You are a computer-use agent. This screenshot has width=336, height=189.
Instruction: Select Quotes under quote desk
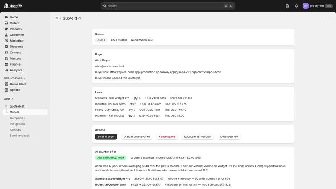pyautogui.click(x=25, y=112)
